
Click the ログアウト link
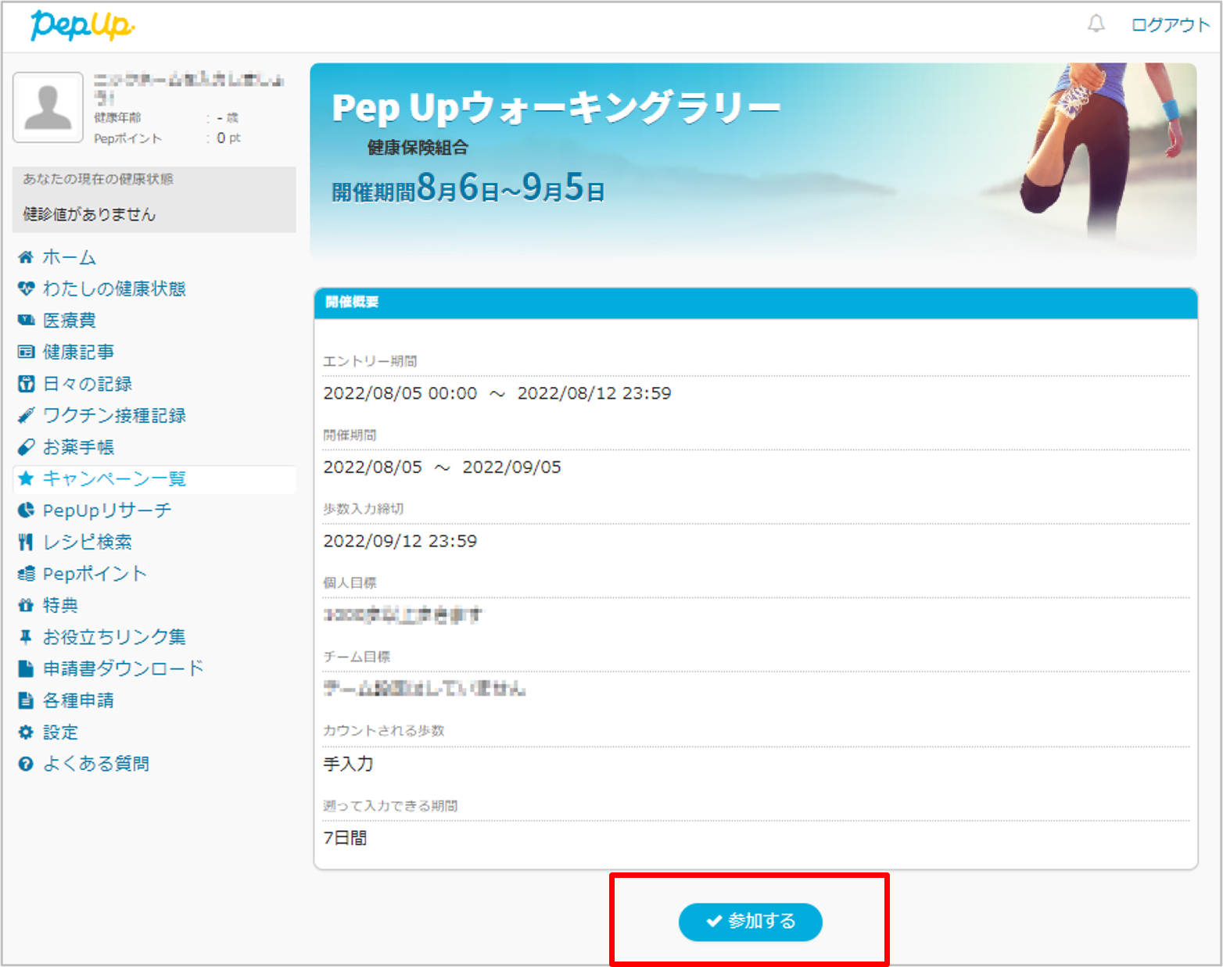coord(1170,25)
